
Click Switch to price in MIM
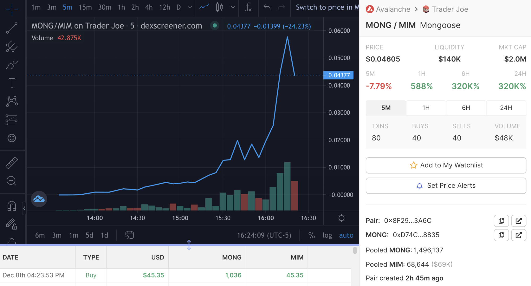pos(327,7)
